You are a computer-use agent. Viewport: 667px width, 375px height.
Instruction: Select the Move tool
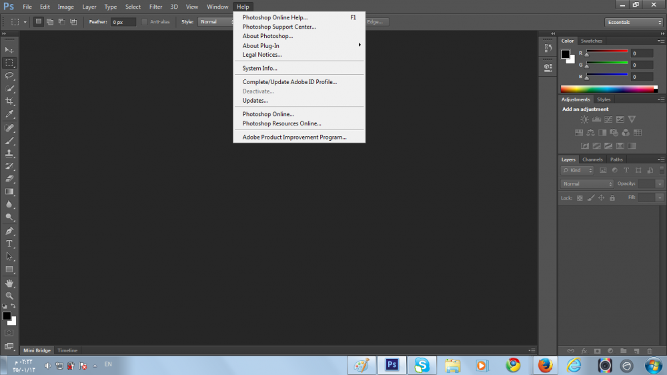tap(9, 50)
